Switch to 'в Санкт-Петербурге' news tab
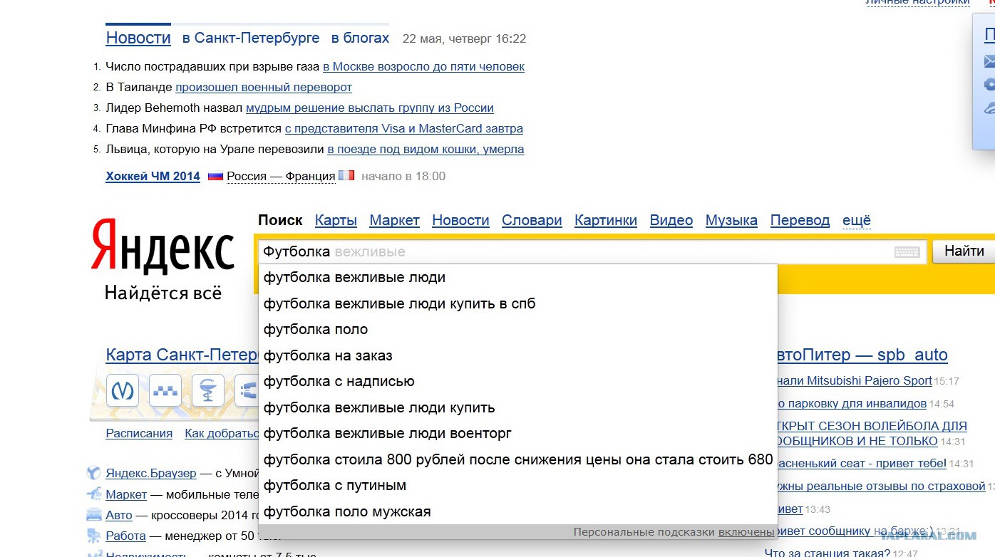Screen dimensions: 995x557 [x=250, y=38]
